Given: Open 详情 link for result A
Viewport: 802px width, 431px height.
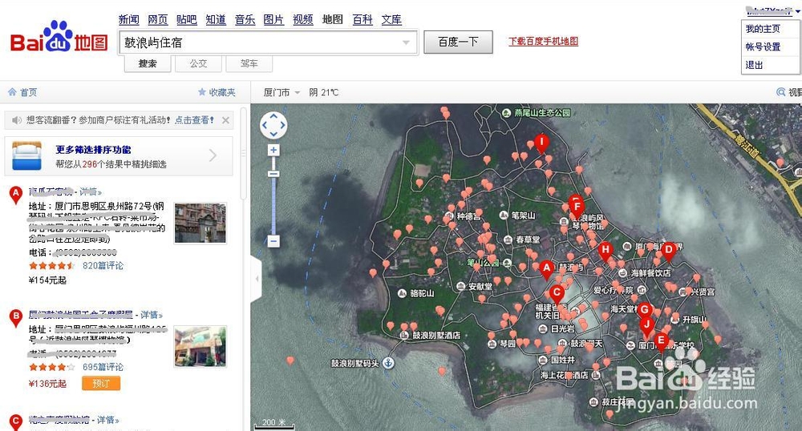Looking at the screenshot, I should 90,192.
